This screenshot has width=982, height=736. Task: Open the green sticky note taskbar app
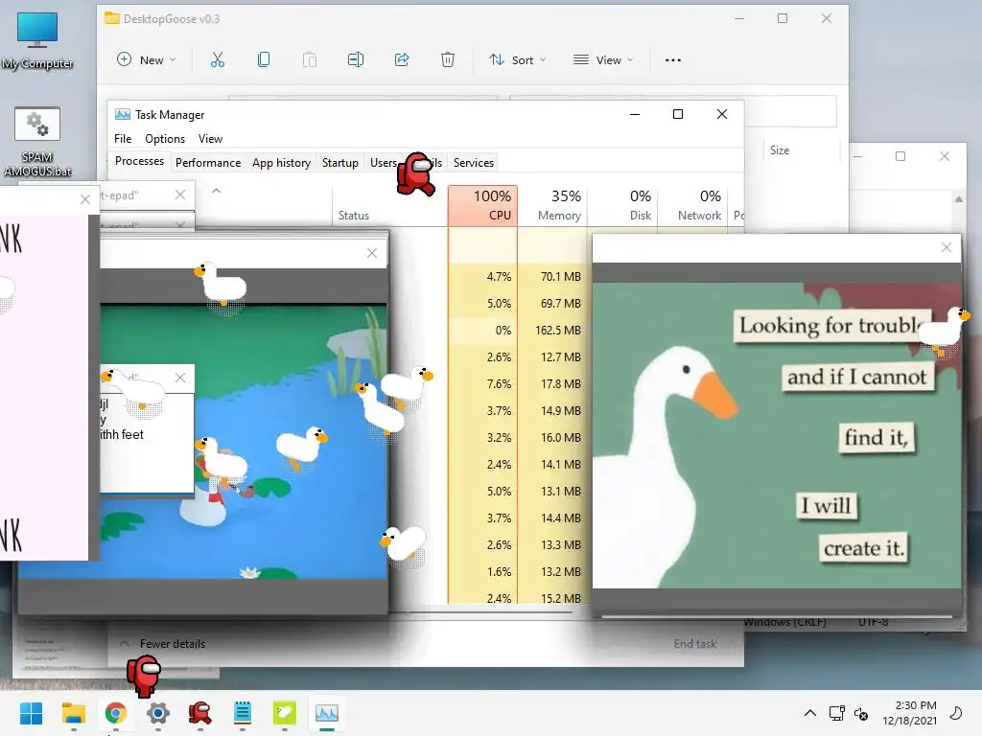pos(284,713)
